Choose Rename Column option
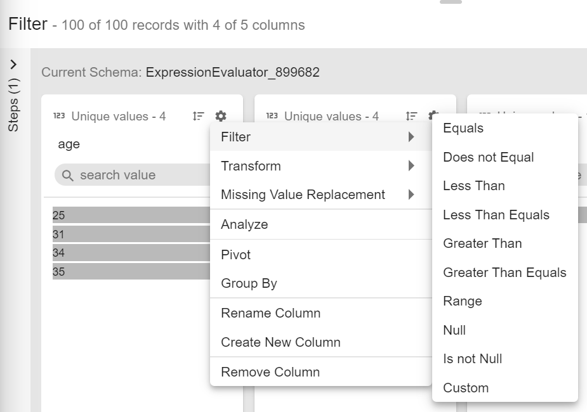 pyautogui.click(x=270, y=313)
